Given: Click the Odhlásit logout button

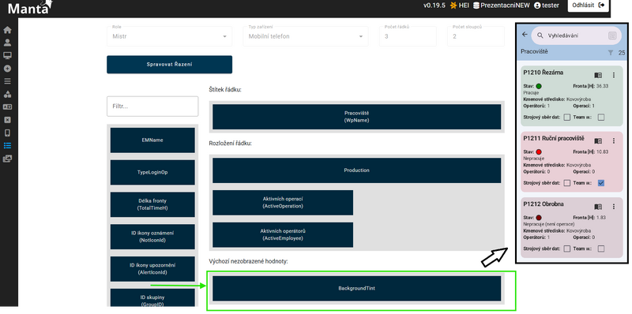Looking at the screenshot, I should coord(588,6).
